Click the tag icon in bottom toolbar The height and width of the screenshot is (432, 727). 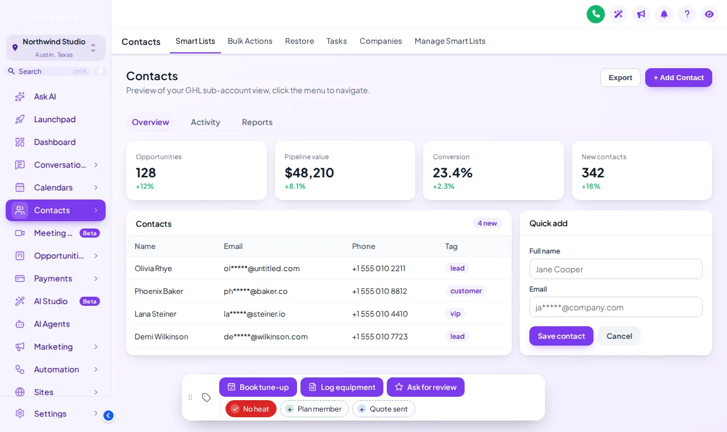tap(207, 397)
